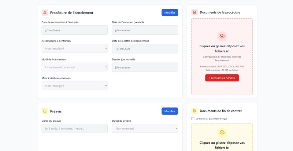The image size is (293, 151).
Task: Click the Date de la lettre de licenciement field
Action: (145, 48)
